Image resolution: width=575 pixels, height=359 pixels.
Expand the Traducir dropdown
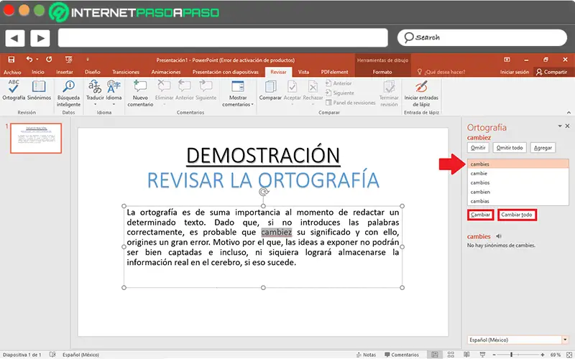click(95, 103)
